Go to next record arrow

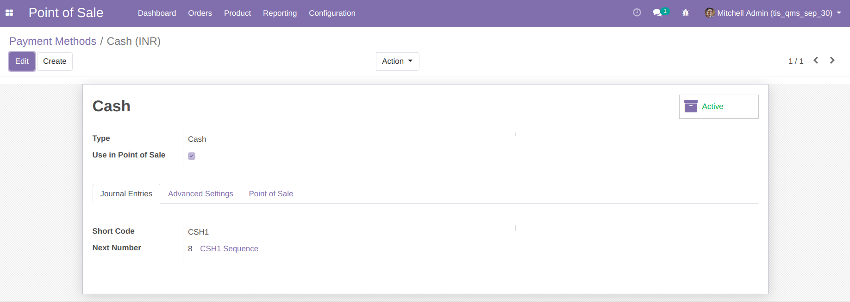click(x=832, y=60)
